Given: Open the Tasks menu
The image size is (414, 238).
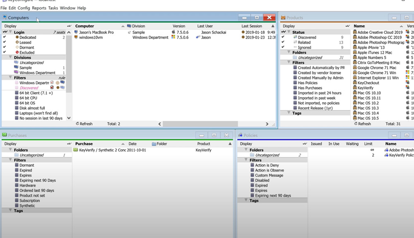Looking at the screenshot, I should click(x=53, y=8).
